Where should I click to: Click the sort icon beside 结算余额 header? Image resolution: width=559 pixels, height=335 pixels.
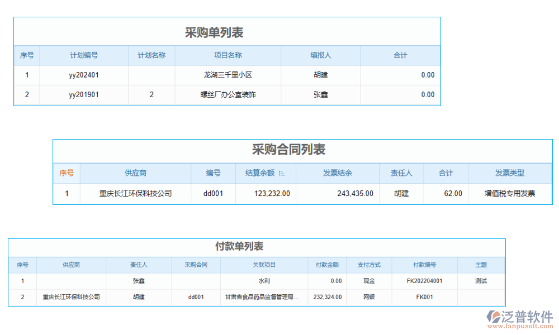click(x=282, y=174)
